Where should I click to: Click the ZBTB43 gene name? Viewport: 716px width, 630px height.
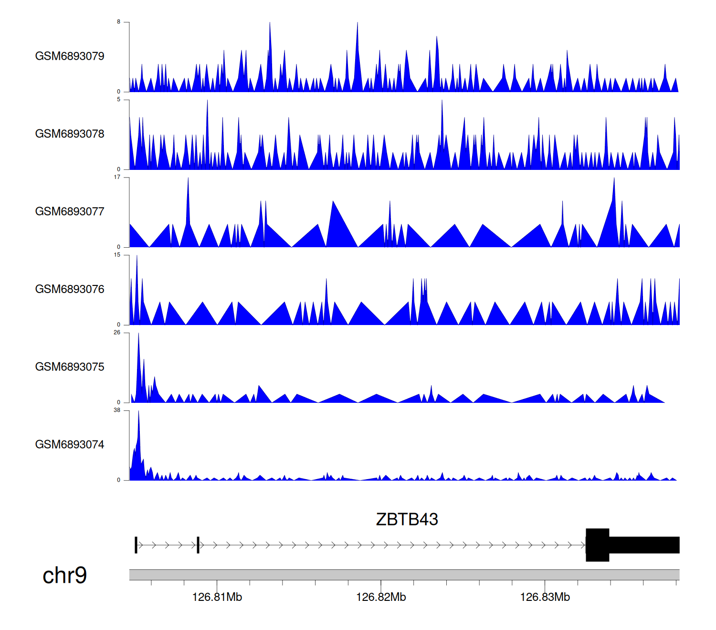point(407,519)
